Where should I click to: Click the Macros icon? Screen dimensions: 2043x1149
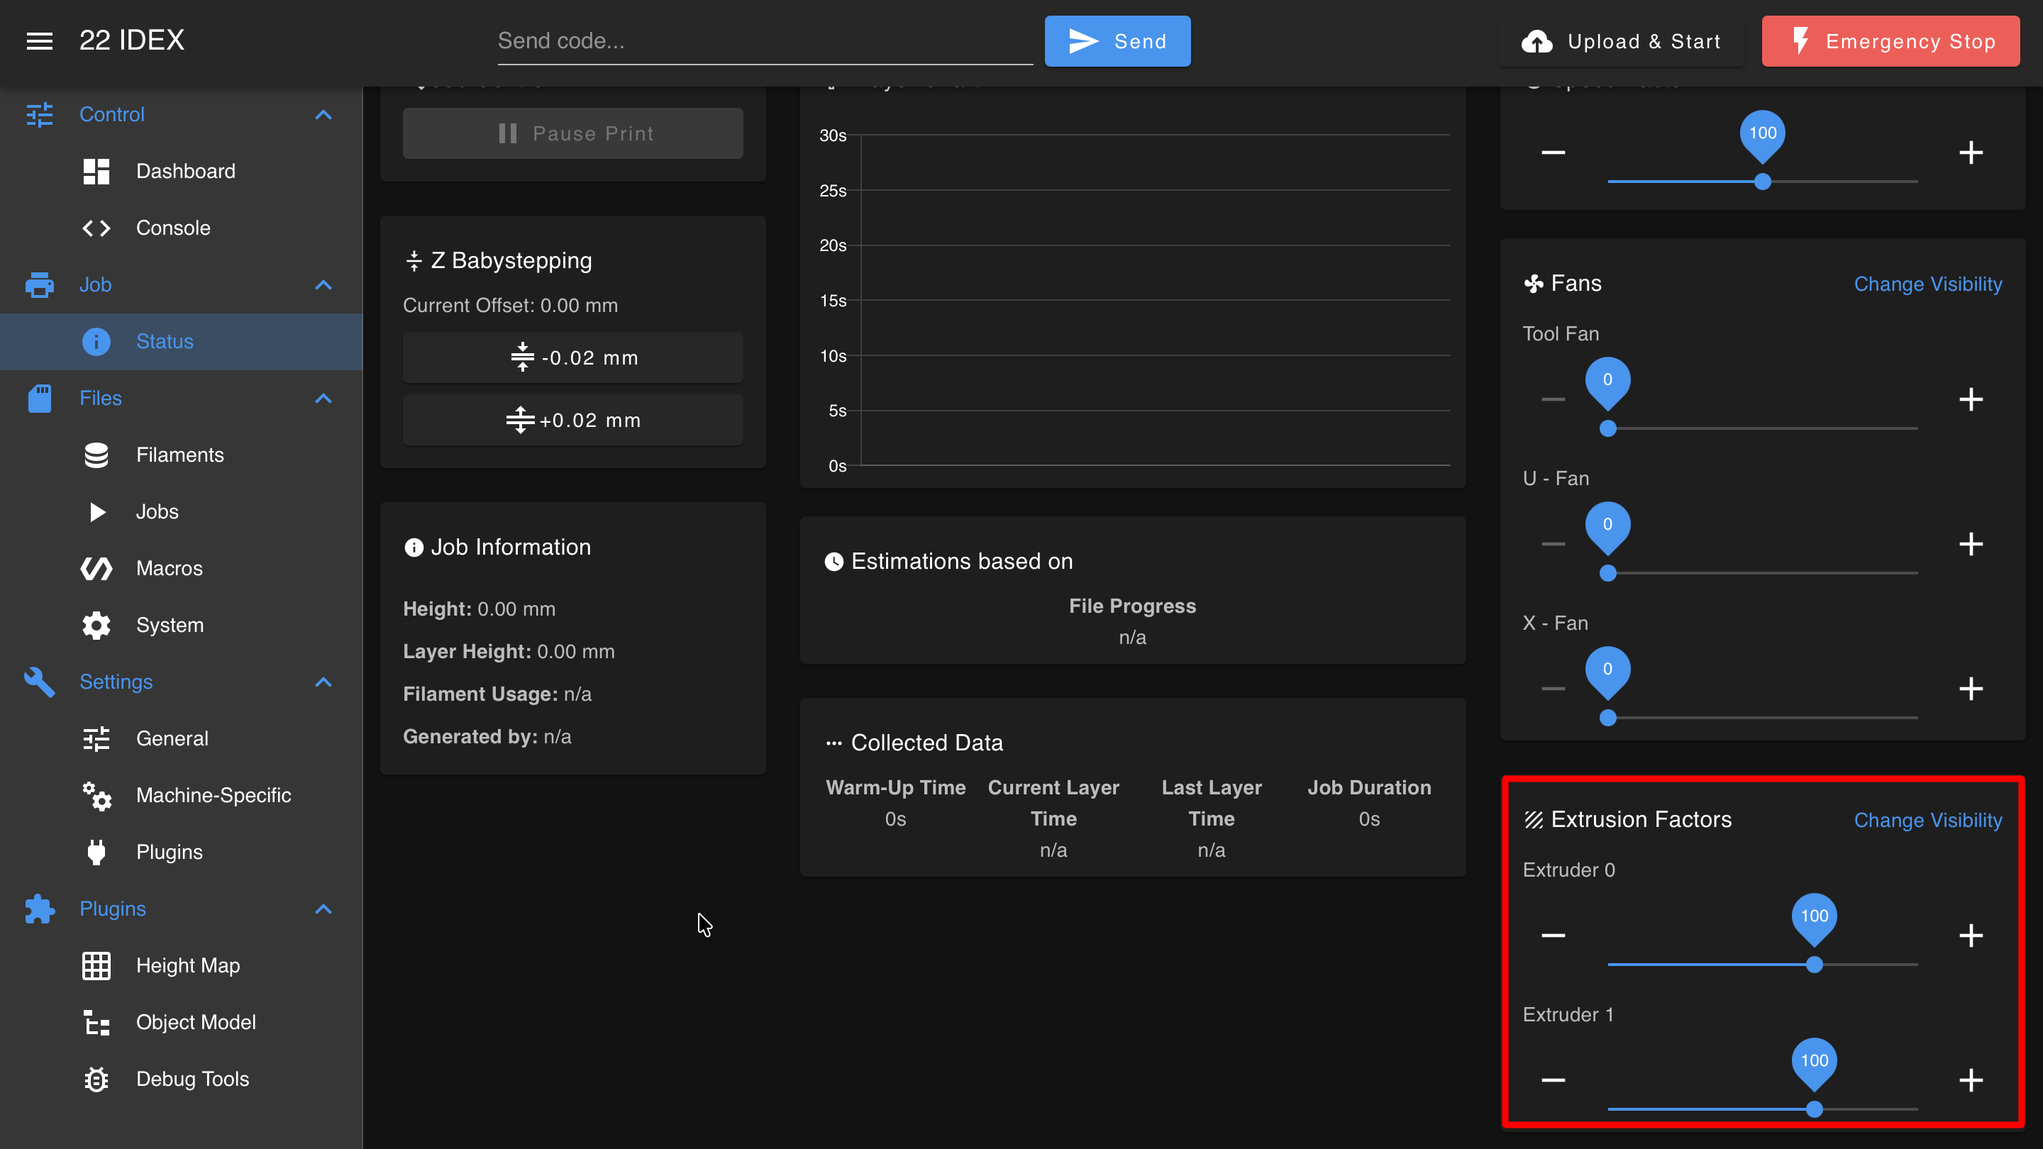click(x=96, y=569)
